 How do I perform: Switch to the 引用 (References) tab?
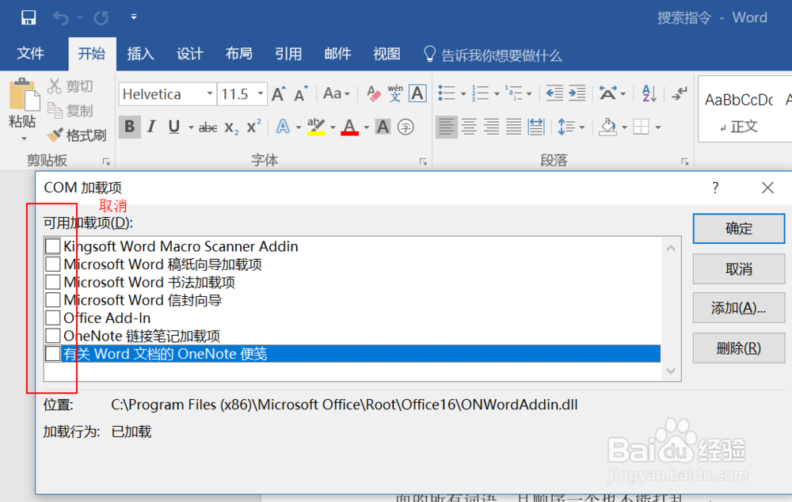[288, 54]
